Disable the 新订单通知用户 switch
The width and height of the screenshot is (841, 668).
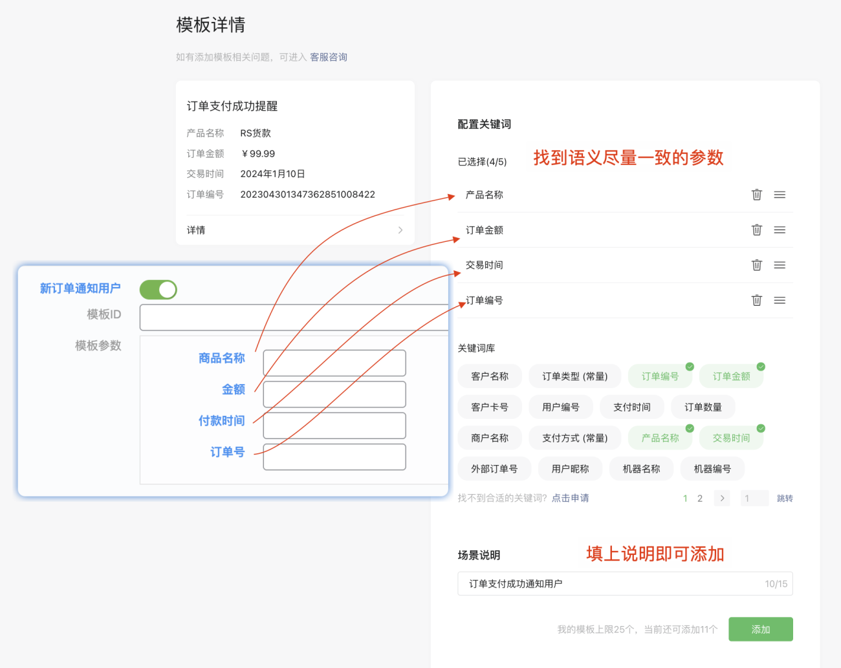(158, 289)
